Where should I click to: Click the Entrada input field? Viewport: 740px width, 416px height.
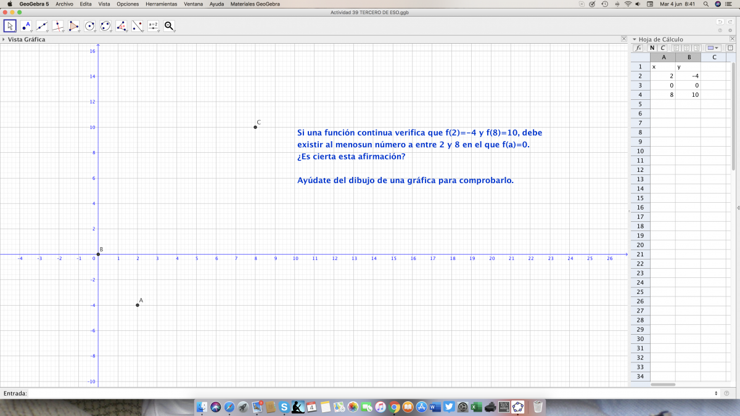(x=370, y=393)
